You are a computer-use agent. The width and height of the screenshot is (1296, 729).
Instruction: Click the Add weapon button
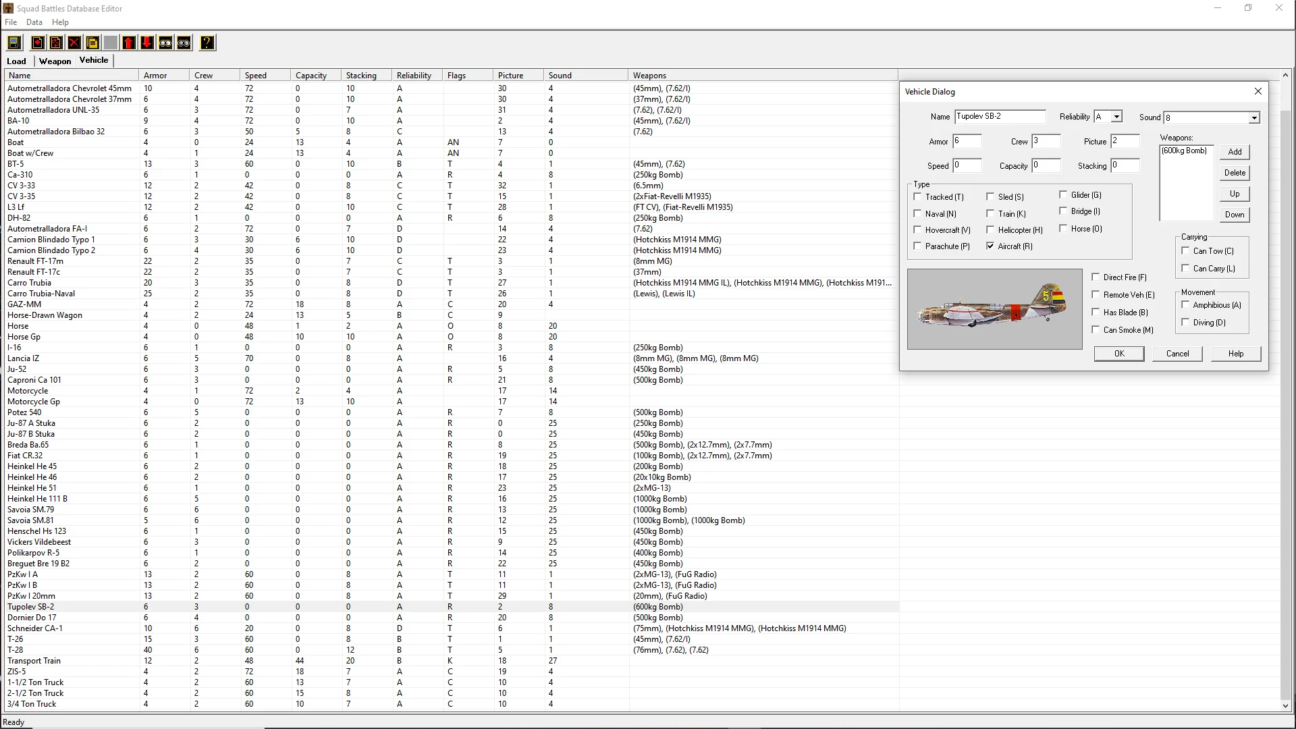pyautogui.click(x=1234, y=152)
